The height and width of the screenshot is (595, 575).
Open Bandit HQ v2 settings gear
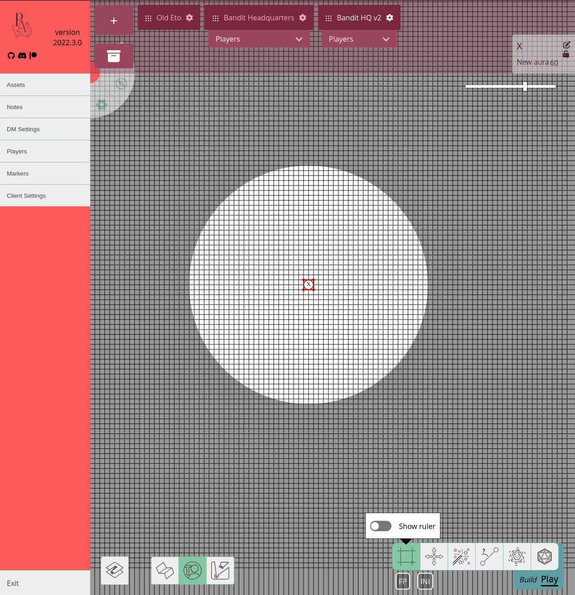pyautogui.click(x=390, y=18)
